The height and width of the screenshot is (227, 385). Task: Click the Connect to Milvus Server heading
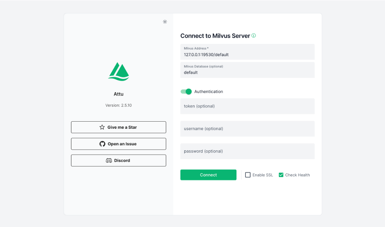215,36
